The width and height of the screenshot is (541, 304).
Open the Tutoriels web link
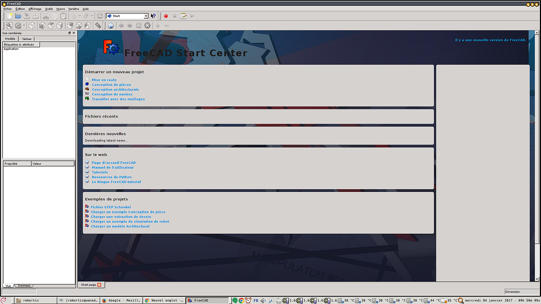(x=100, y=172)
